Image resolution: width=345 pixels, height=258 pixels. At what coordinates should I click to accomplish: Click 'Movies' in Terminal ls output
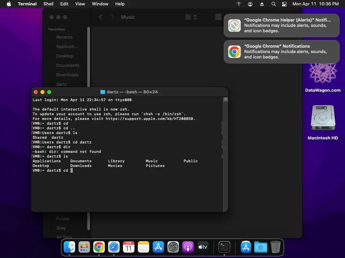coord(115,166)
